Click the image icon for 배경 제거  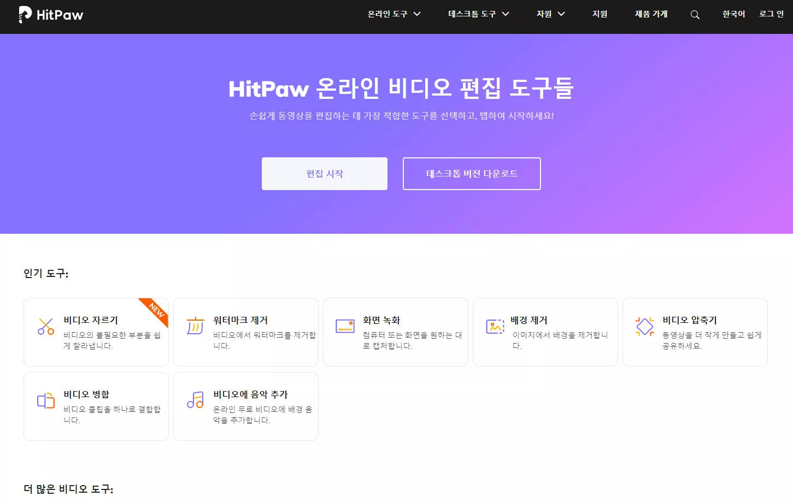pyautogui.click(x=495, y=327)
